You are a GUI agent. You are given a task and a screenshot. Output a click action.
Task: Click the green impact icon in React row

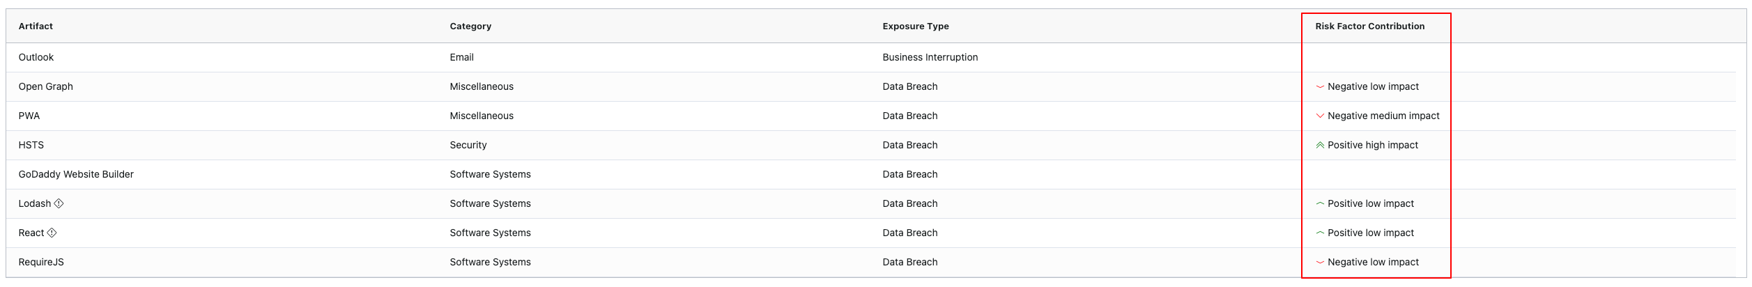[x=1319, y=233]
